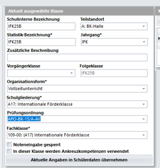The width and height of the screenshot is (160, 168).
Task: Open the Teilstandort dropdown arrow
Action: tap(143, 26)
